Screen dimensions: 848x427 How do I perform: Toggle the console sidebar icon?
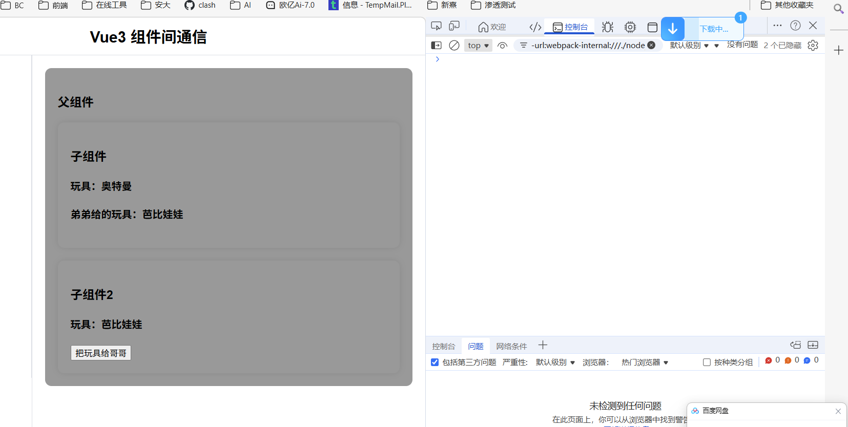pyautogui.click(x=436, y=46)
